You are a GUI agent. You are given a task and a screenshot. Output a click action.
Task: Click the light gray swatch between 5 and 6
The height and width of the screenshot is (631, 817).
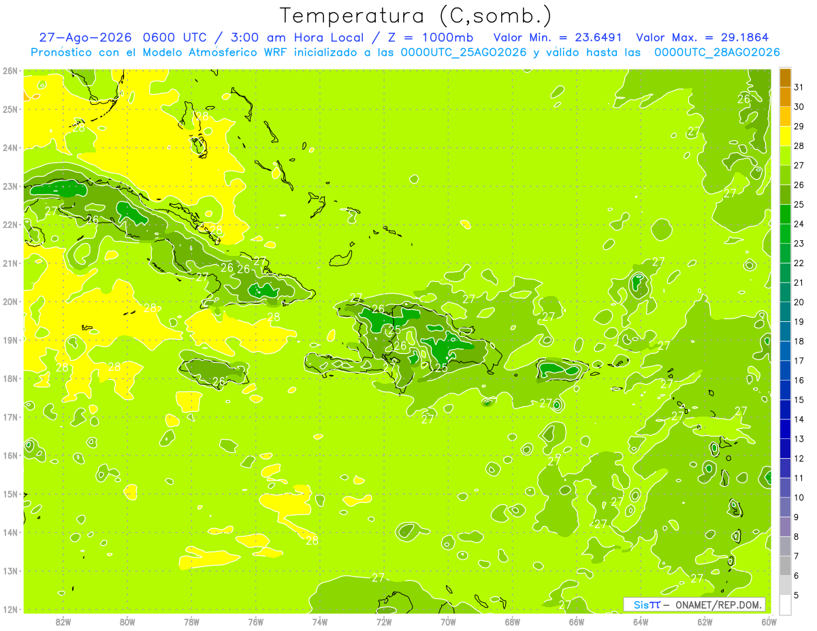[x=785, y=585]
